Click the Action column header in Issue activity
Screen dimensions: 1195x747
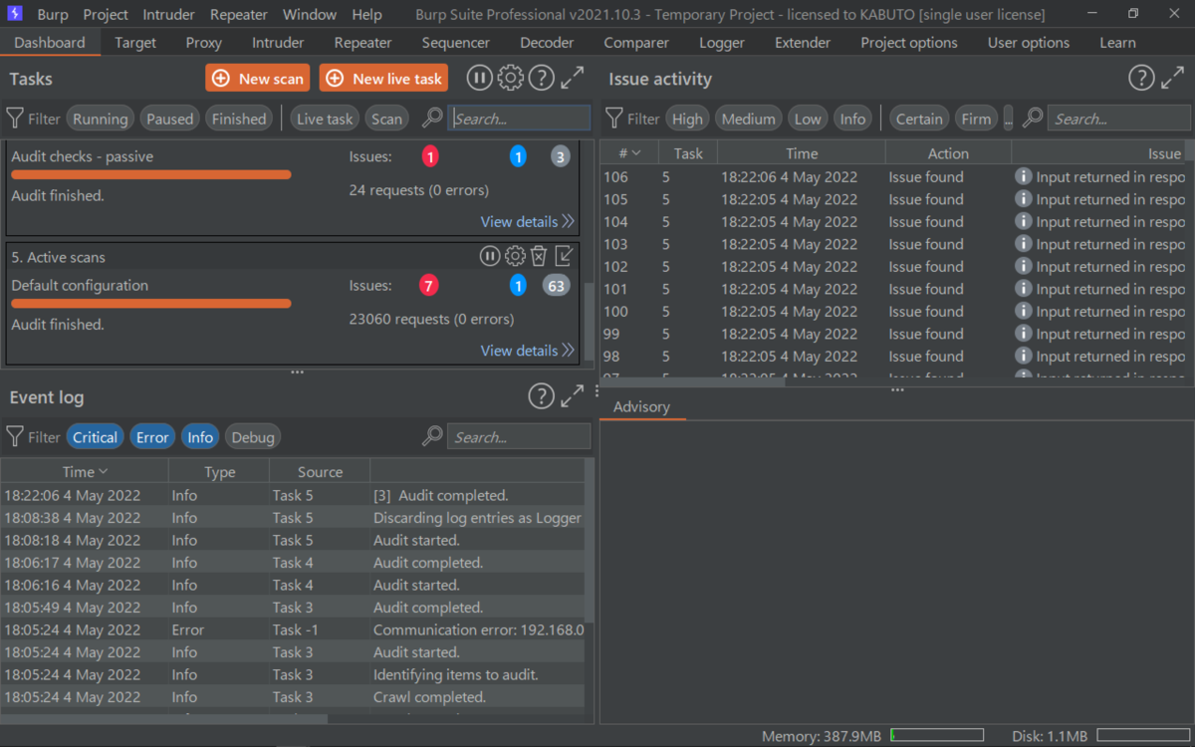click(948, 153)
